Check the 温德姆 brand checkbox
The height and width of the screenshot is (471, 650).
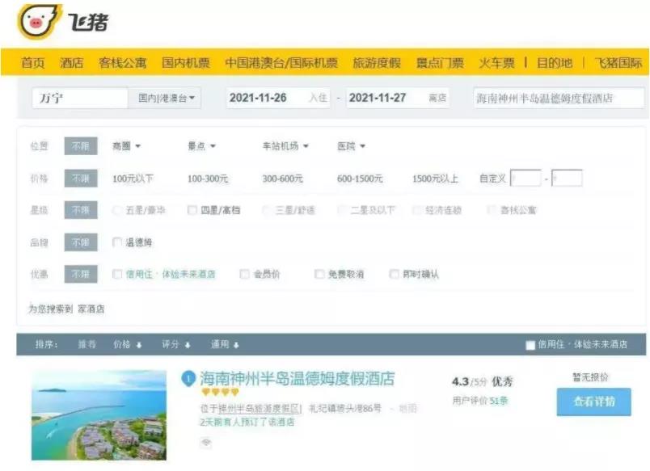point(117,242)
